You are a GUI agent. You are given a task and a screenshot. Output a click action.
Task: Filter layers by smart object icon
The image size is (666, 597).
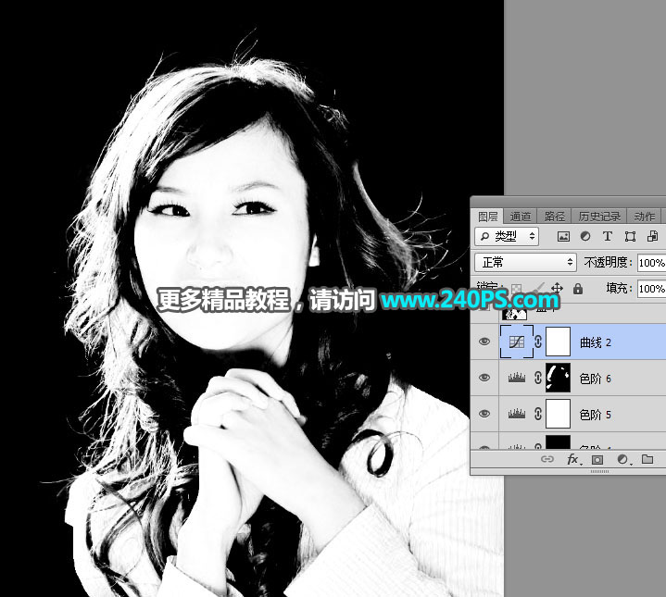click(652, 236)
